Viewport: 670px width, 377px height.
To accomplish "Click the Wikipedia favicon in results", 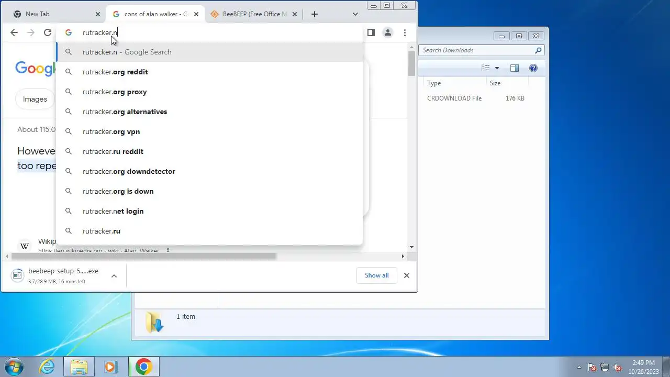I will coord(25,246).
